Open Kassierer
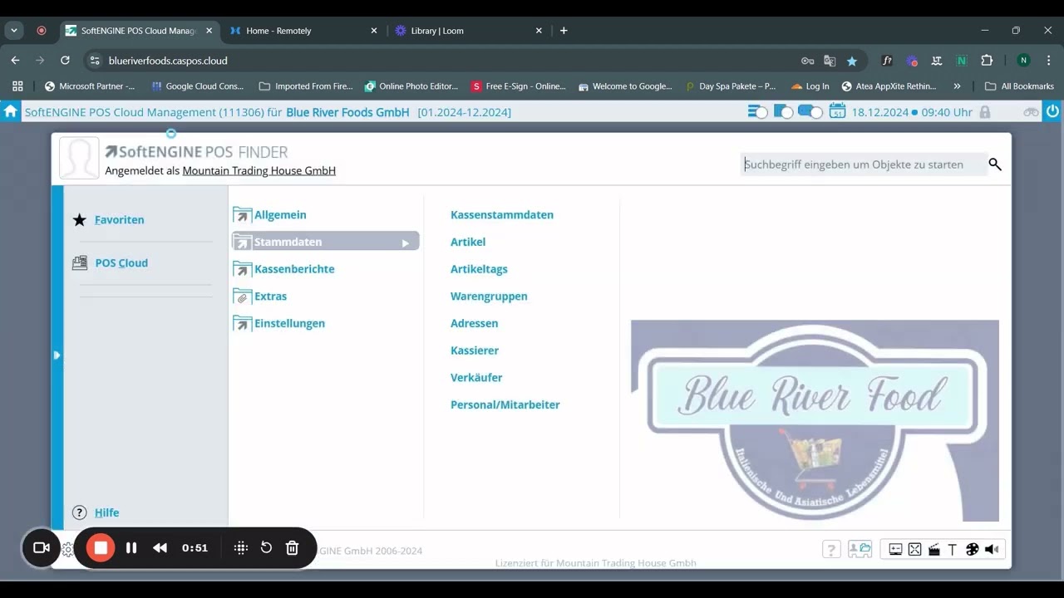Image resolution: width=1064 pixels, height=598 pixels. click(475, 350)
